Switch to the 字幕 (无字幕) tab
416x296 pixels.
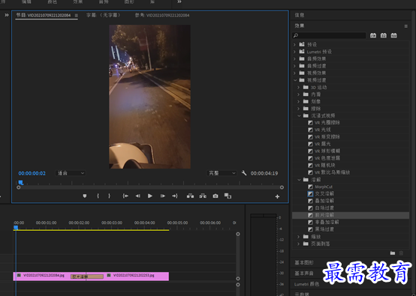(x=103, y=15)
